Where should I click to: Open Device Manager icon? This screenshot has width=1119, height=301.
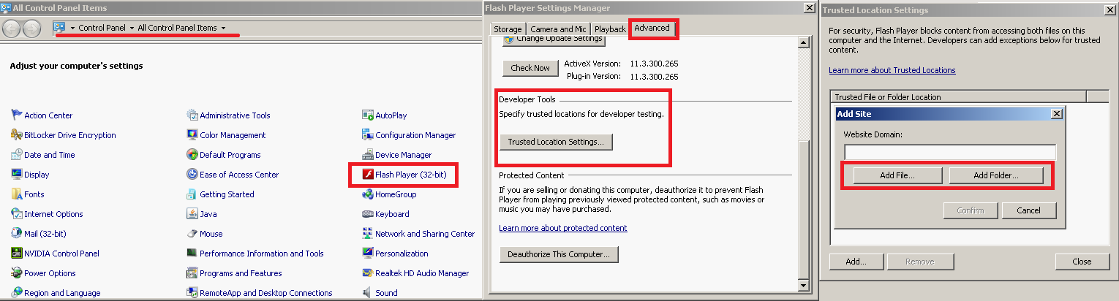pos(369,155)
